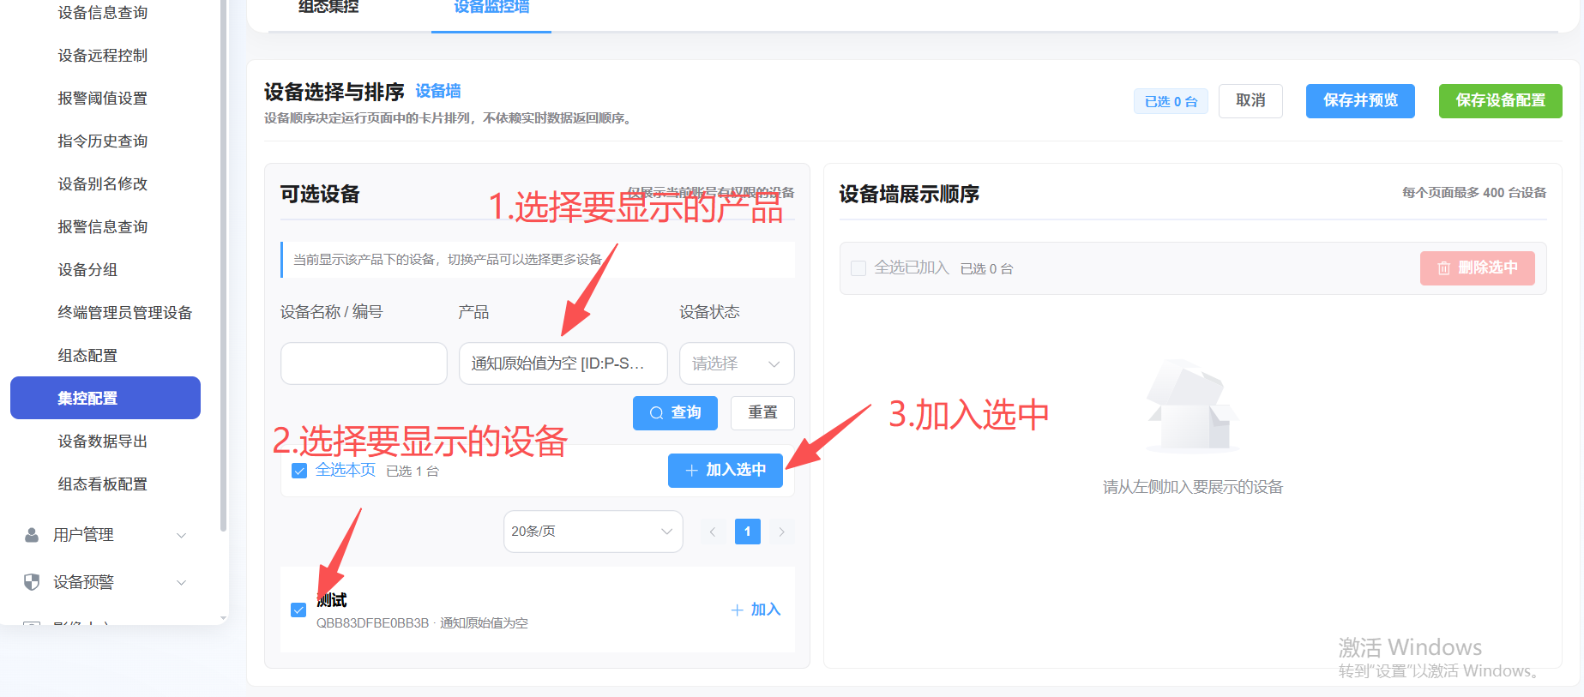Click the 取消 button

pos(1250,101)
